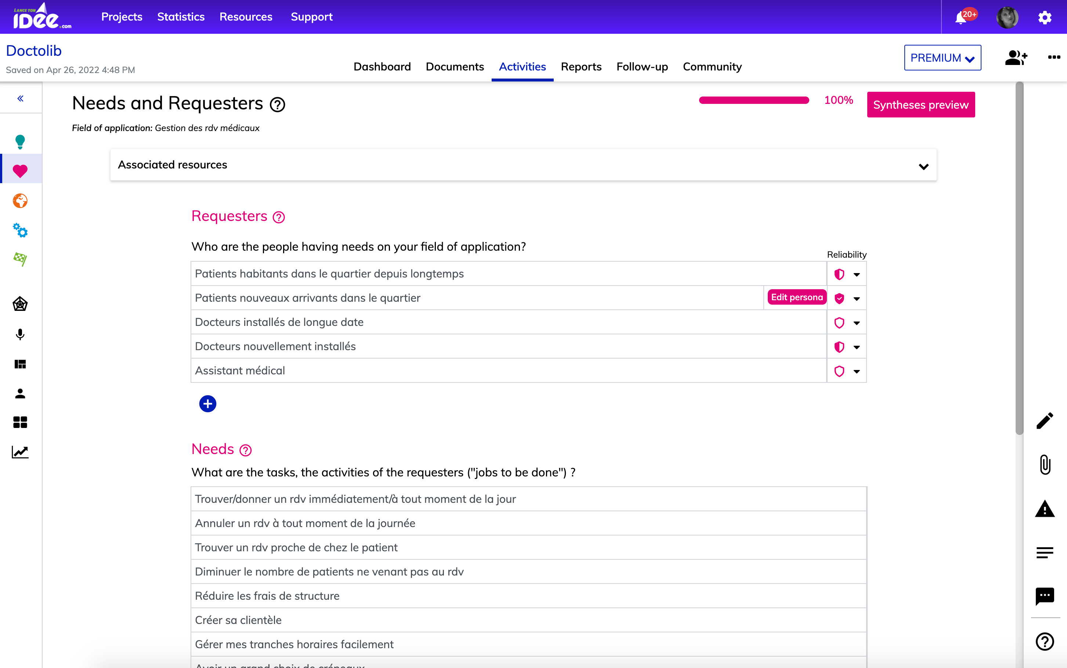Viewport: 1067px width, 668px height.
Task: Switch to the Reports tab
Action: click(x=581, y=67)
